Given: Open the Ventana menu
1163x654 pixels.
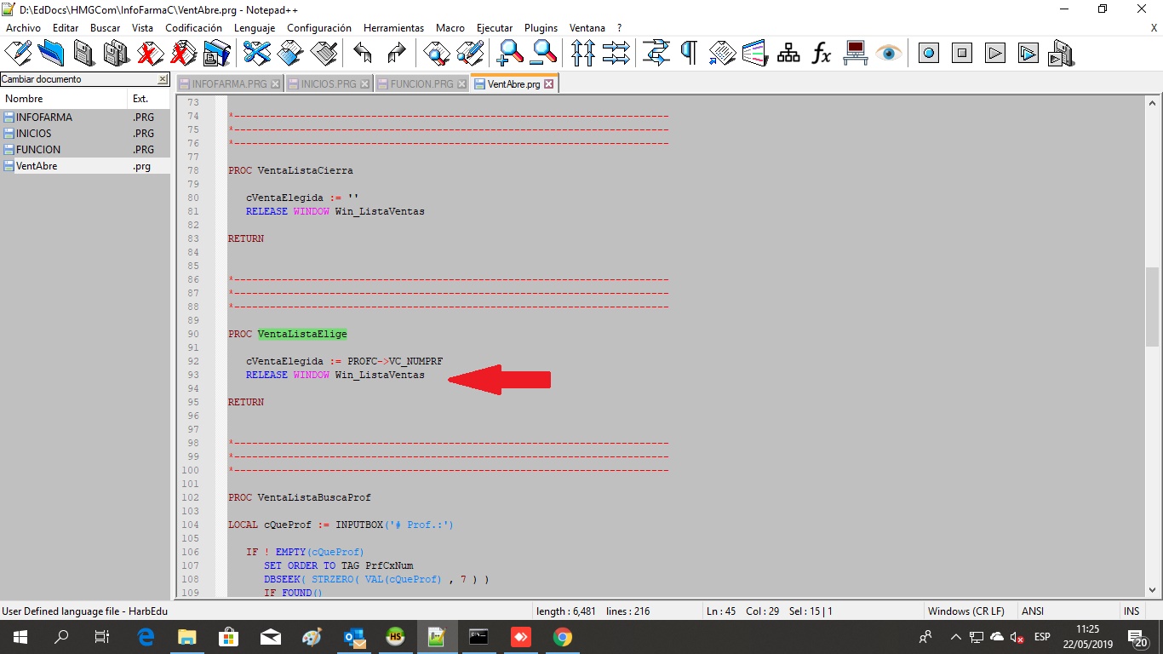Looking at the screenshot, I should point(587,28).
